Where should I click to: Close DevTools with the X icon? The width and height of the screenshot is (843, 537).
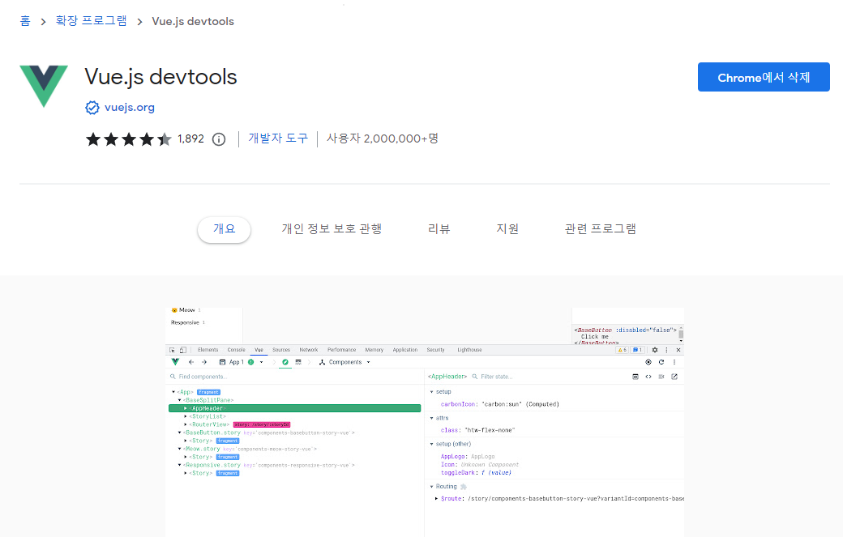pos(678,350)
